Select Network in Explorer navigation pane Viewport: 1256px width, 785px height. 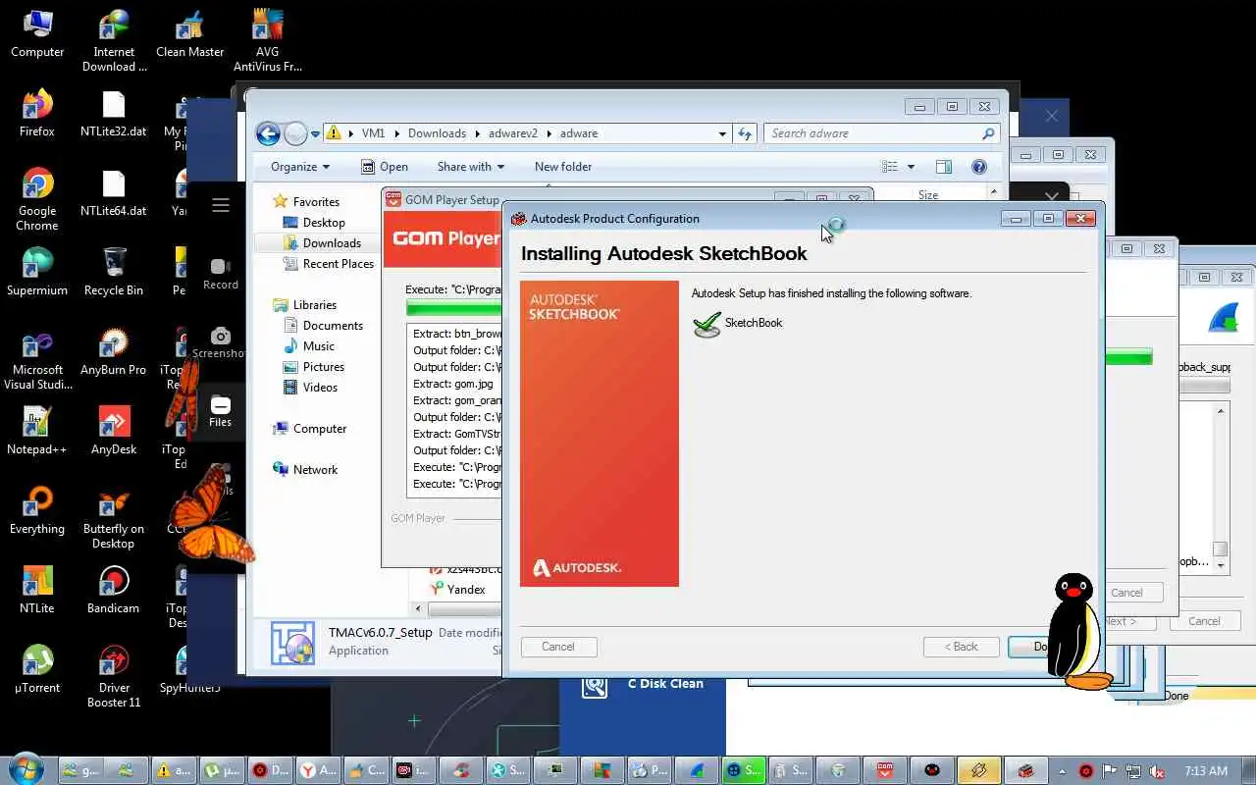pos(315,470)
